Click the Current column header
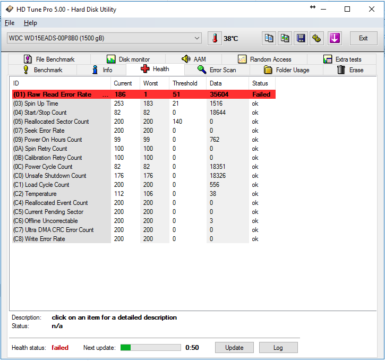The image size is (385, 361). point(125,83)
